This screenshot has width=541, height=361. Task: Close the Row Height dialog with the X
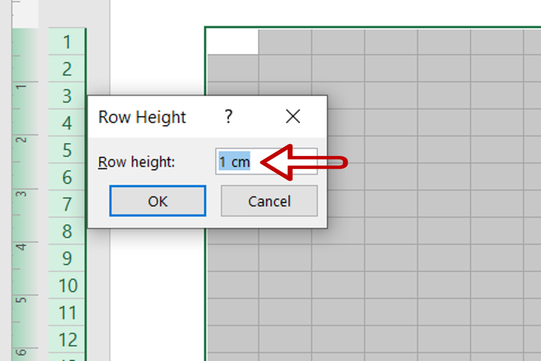click(x=293, y=117)
